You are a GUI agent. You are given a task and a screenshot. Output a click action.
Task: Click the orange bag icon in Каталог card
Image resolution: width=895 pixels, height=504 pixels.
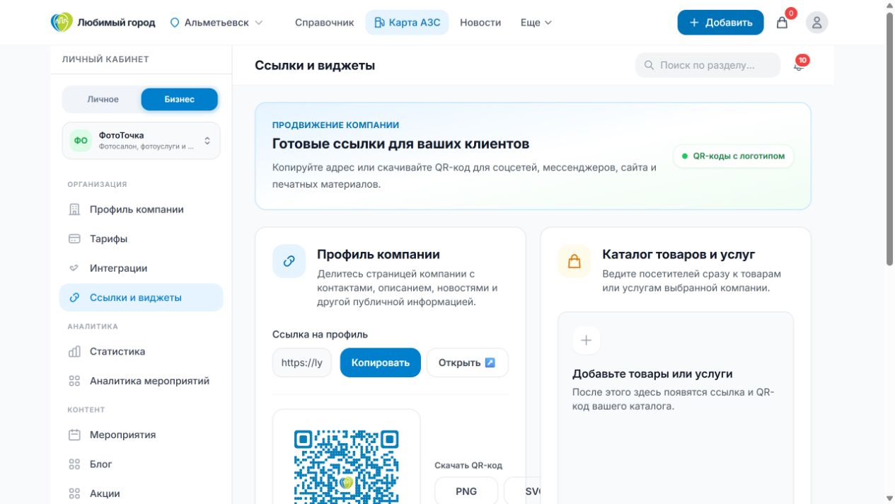pyautogui.click(x=574, y=261)
